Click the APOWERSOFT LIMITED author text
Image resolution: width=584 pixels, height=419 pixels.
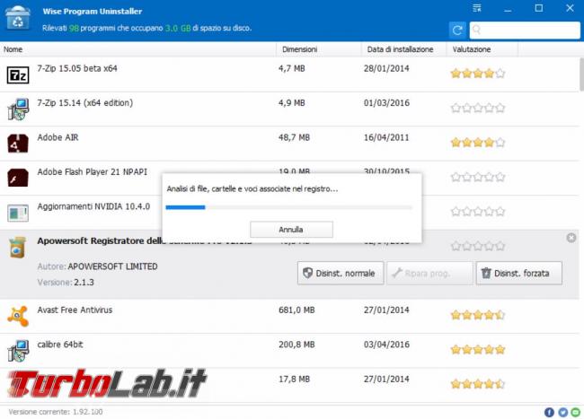click(x=112, y=266)
